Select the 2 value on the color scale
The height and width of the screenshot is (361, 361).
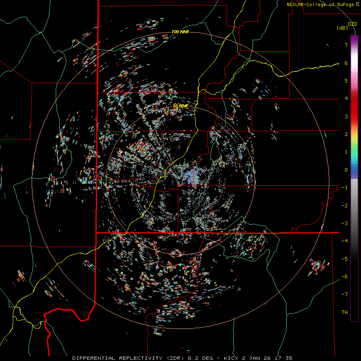coord(346,134)
